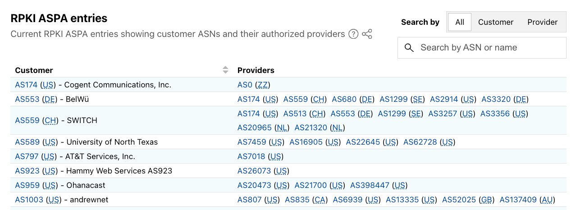Switch search filter to Provider
This screenshot has width=576, height=210.
542,22
